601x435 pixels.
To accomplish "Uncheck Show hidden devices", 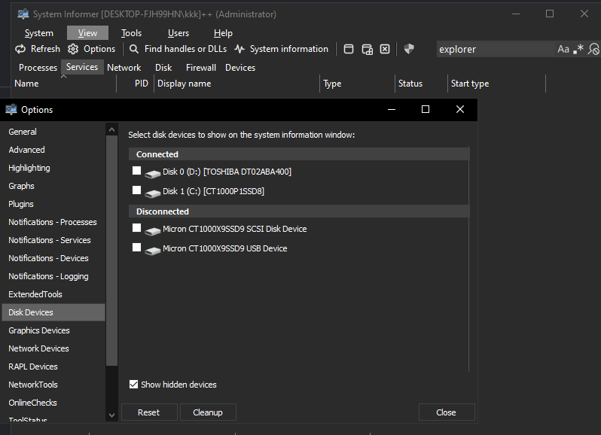I will pos(133,384).
